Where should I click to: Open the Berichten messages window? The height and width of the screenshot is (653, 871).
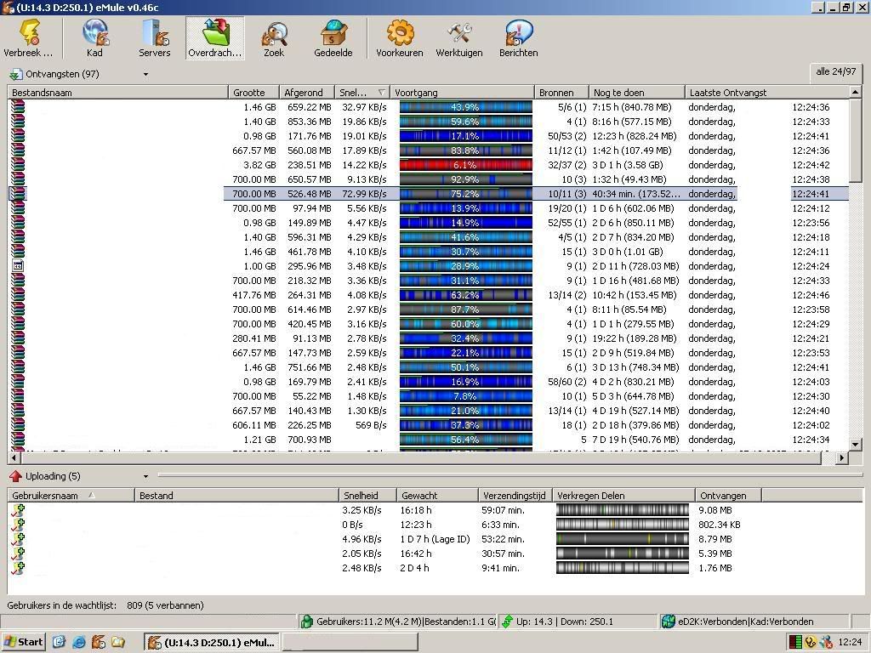(x=518, y=38)
